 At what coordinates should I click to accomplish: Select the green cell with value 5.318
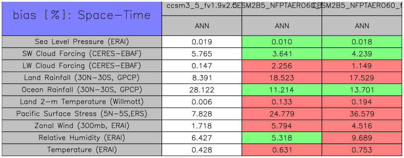(282, 138)
